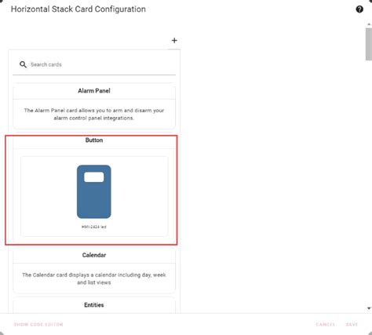Screen dimensions: 372x335
Task: Pick the Button card preview area
Action: point(94,196)
